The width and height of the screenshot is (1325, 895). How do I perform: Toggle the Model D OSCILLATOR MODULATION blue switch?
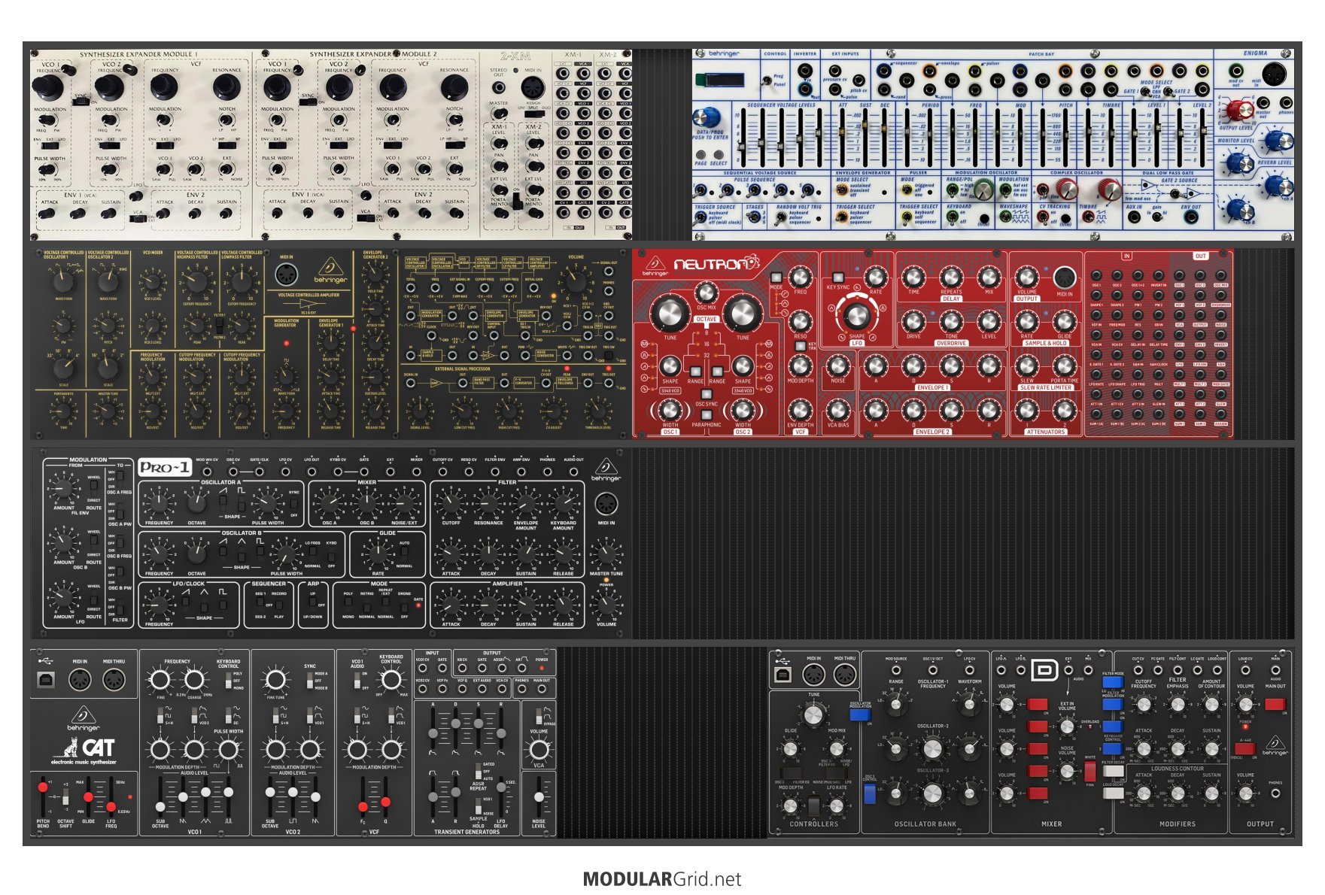(860, 714)
